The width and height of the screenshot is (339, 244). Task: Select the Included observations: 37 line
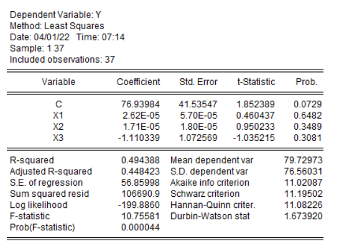[x=62, y=60]
